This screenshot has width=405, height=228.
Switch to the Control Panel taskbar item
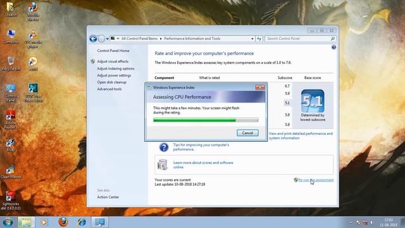[100, 222]
